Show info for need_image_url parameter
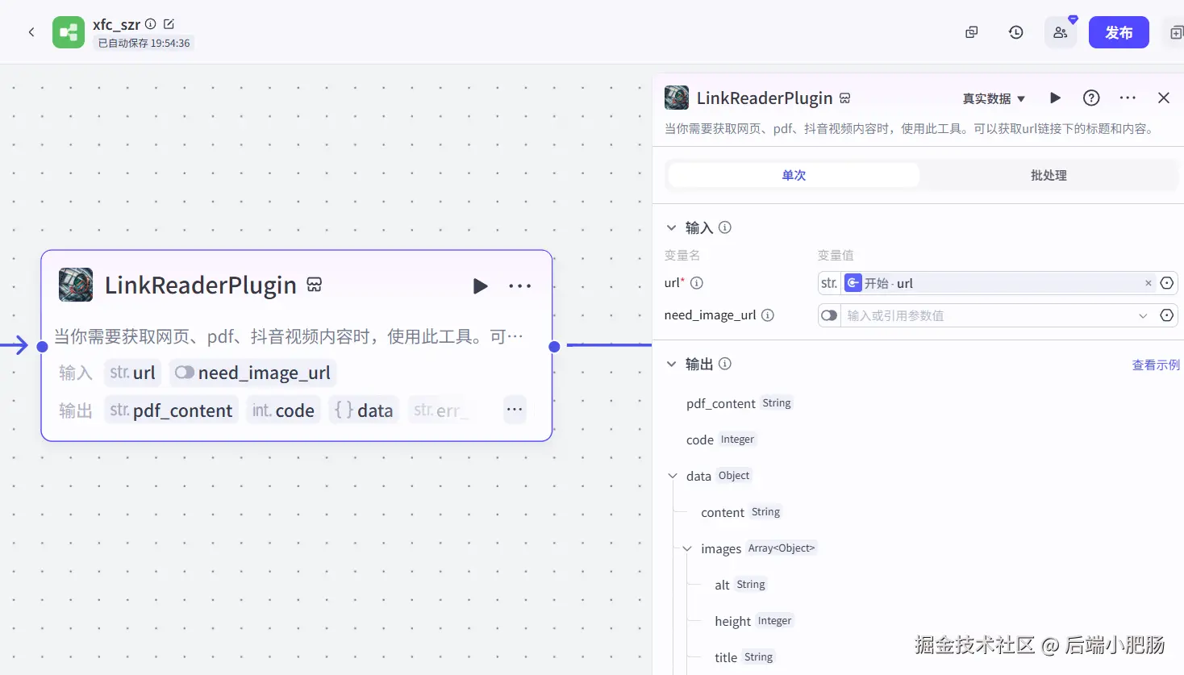 tap(768, 315)
